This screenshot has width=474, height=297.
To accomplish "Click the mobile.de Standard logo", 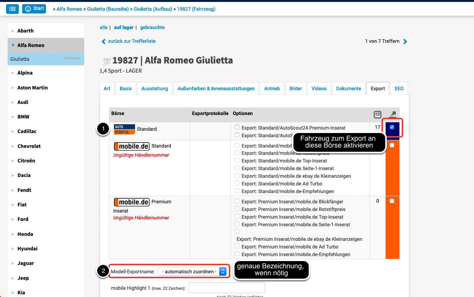I will pyautogui.click(x=132, y=146).
